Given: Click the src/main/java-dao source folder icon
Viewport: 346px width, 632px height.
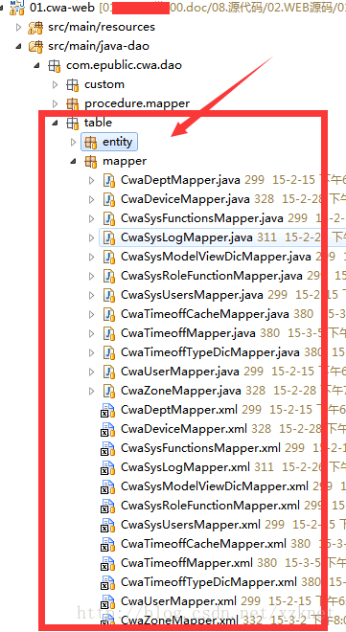Looking at the screenshot, I should [x=35, y=46].
